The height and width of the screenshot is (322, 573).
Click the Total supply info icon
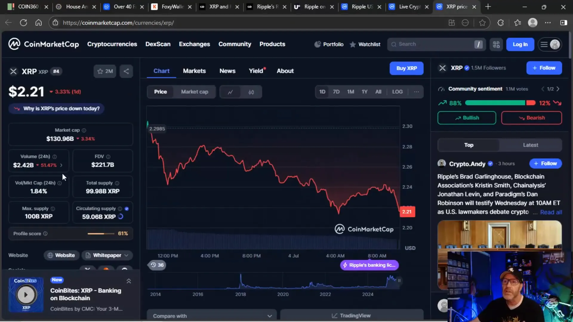(117, 183)
